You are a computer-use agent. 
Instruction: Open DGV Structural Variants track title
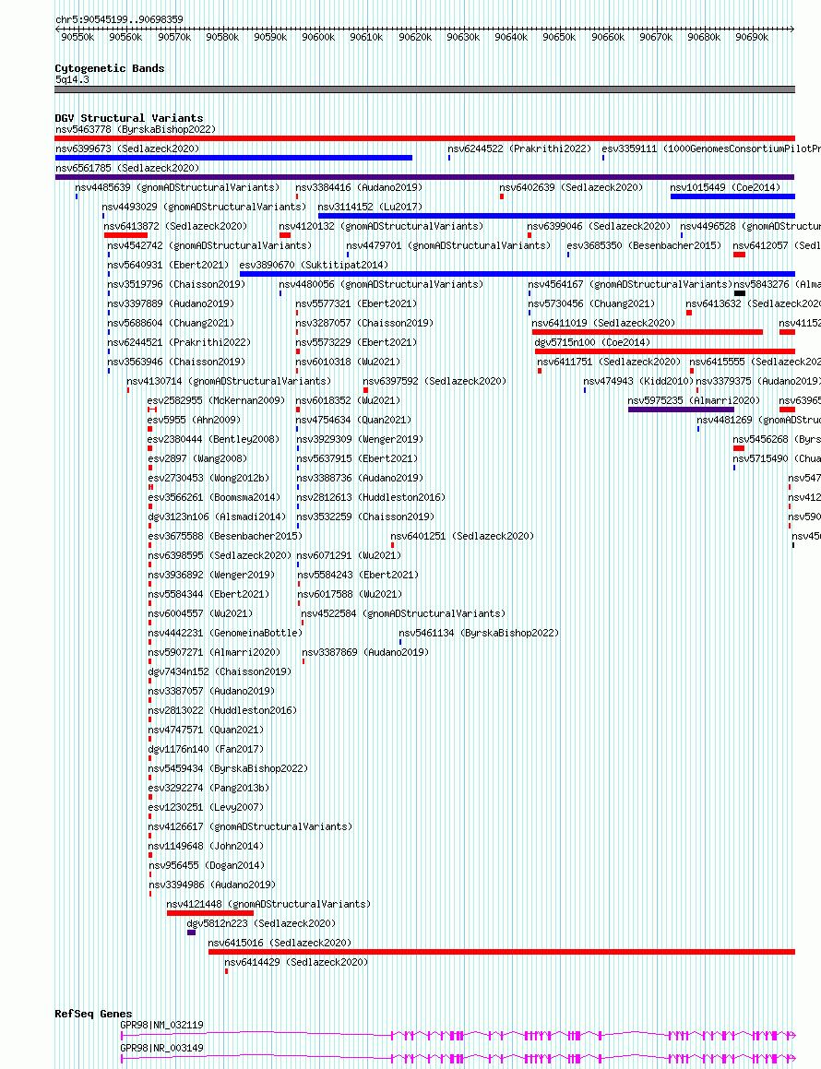(129, 118)
